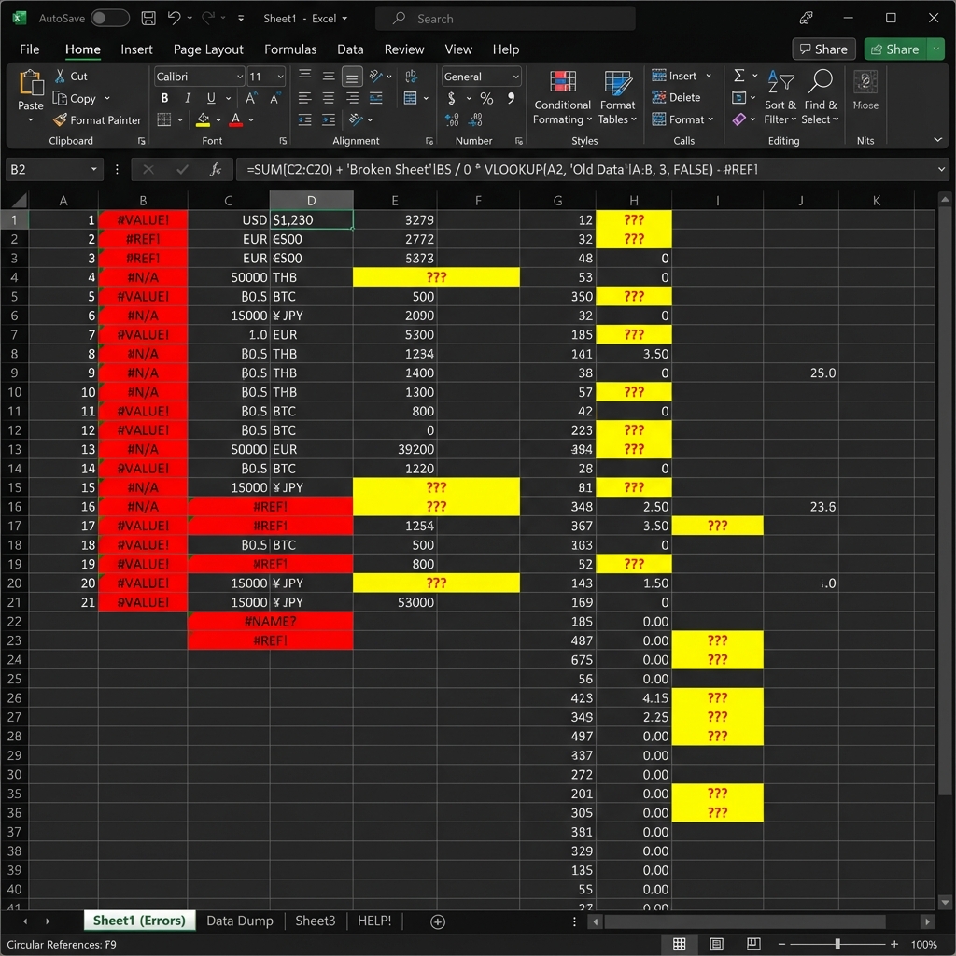Activate the Format Painter

[x=97, y=119]
